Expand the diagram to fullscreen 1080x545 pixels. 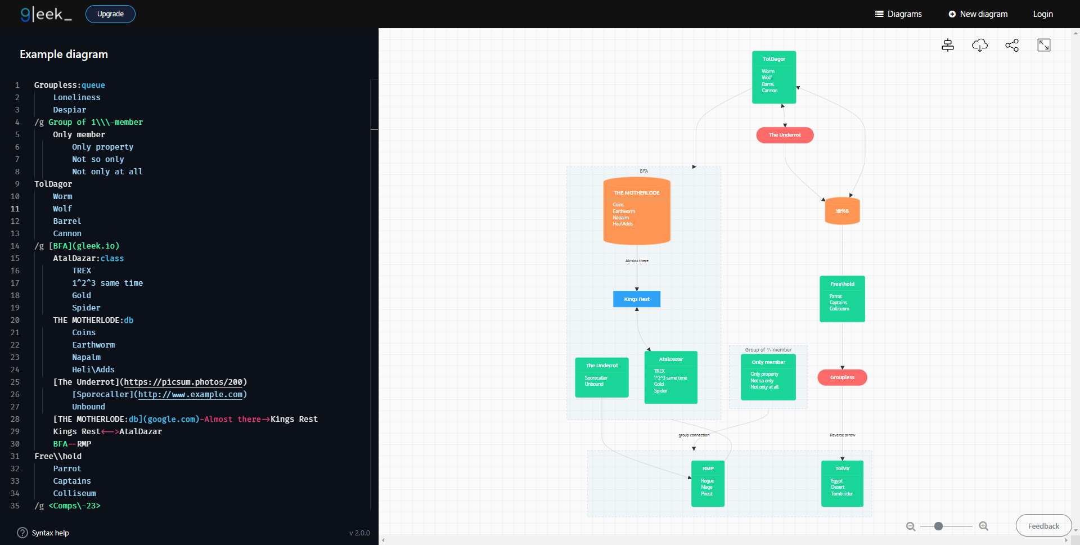click(x=1044, y=44)
